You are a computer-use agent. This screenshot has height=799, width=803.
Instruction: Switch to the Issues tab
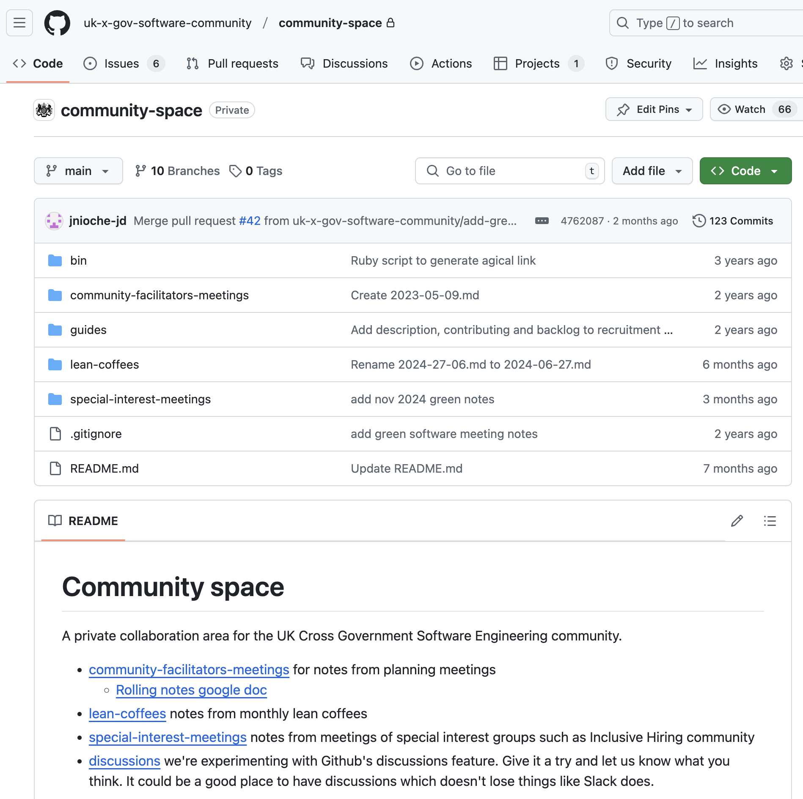pyautogui.click(x=121, y=63)
